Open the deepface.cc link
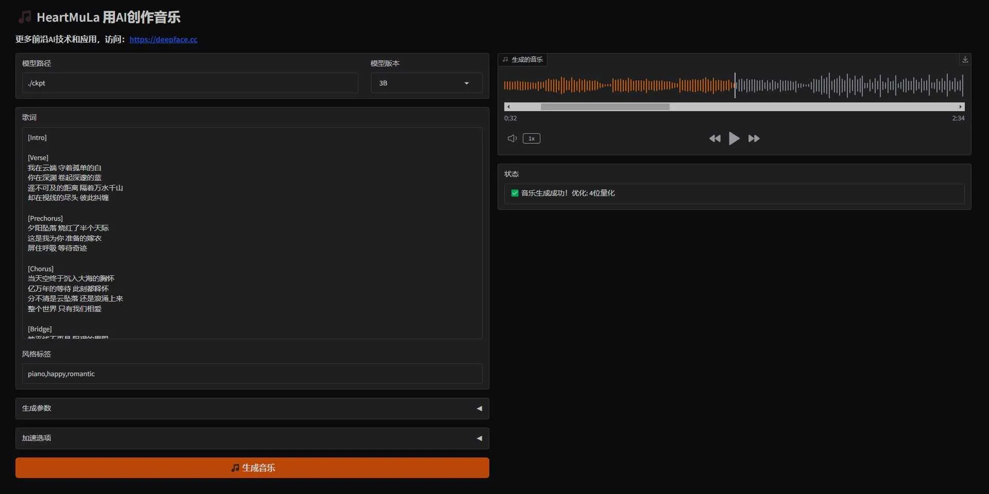989x494 pixels. click(163, 40)
